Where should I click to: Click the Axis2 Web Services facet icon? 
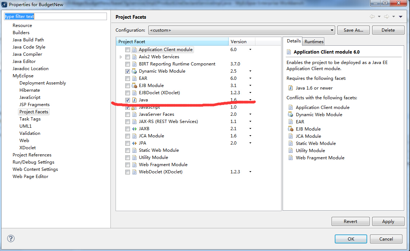tap(134, 57)
